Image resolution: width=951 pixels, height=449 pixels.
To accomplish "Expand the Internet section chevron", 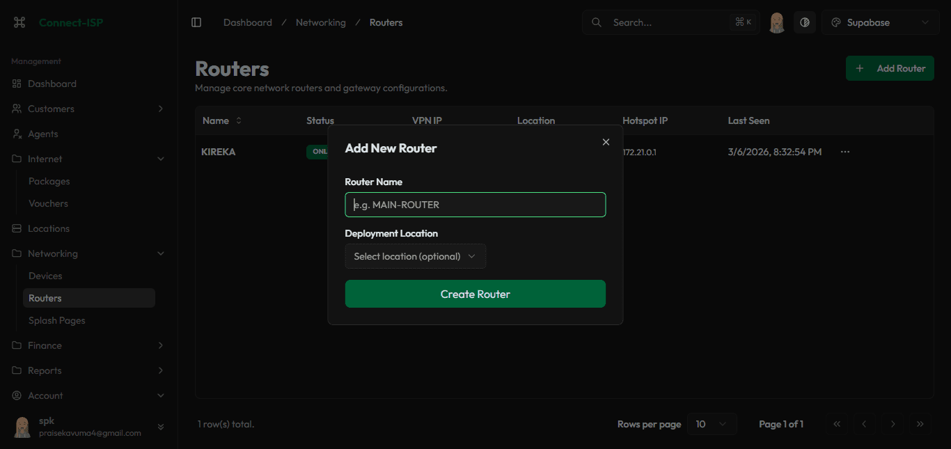I will 161,159.
